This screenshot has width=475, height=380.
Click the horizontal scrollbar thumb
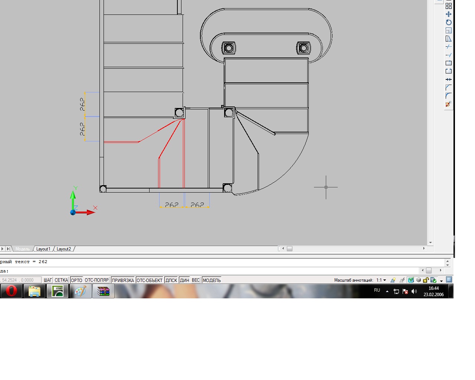pos(289,249)
